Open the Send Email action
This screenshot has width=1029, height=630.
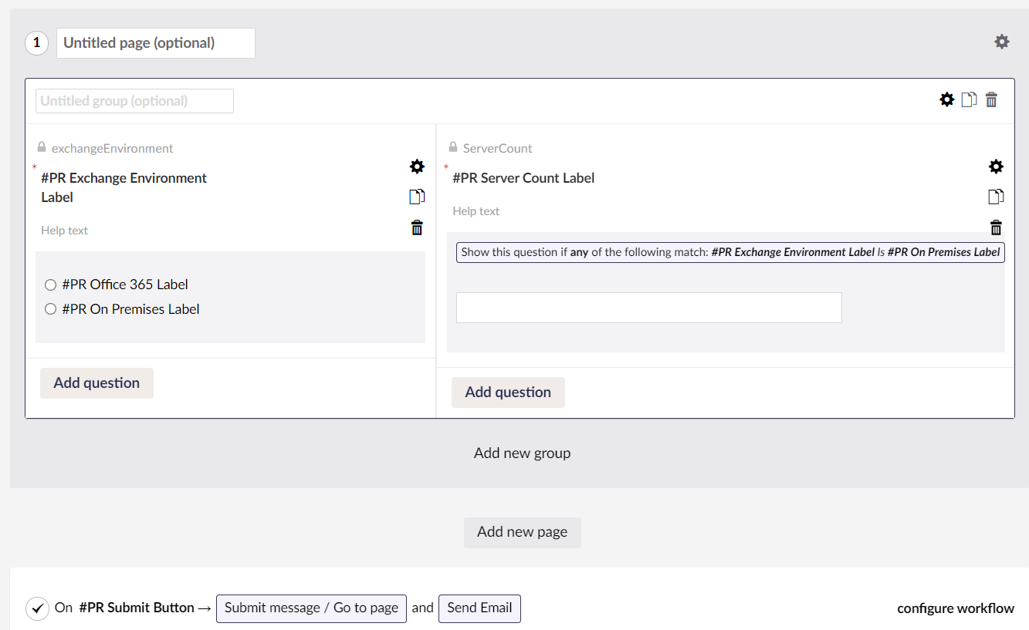(479, 608)
